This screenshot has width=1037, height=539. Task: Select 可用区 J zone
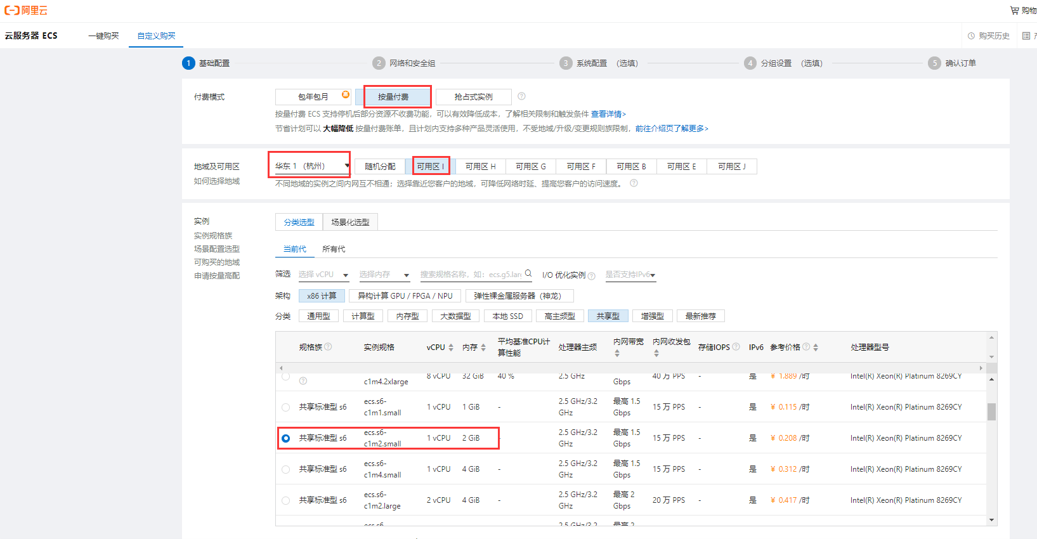tap(732, 166)
